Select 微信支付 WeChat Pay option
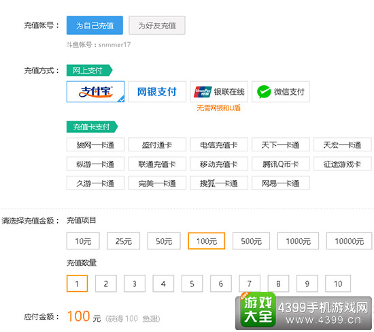Viewport: 374px width, 332px height. coord(281,91)
